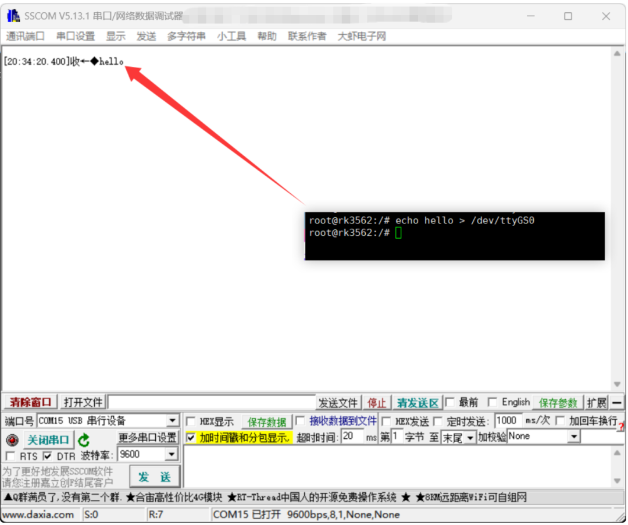The image size is (628, 525).
Task: Click the red question mark help icon
Action: pyautogui.click(x=621, y=427)
